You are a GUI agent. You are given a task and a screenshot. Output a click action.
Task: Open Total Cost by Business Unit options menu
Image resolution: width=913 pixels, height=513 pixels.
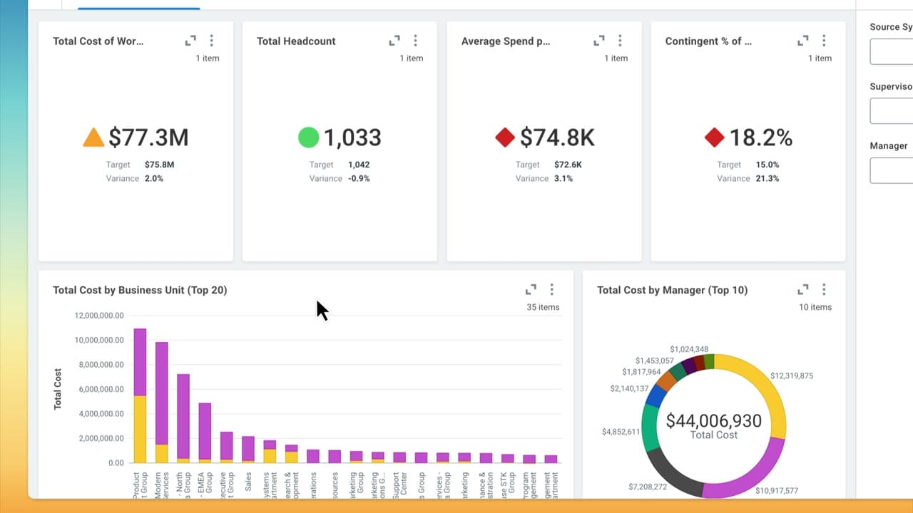pyautogui.click(x=551, y=289)
